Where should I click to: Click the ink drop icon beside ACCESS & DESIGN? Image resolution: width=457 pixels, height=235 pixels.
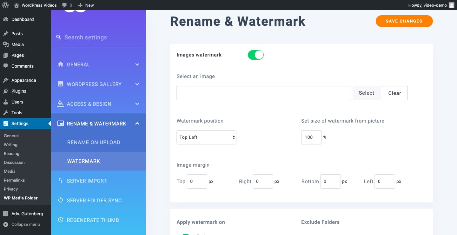(x=60, y=104)
